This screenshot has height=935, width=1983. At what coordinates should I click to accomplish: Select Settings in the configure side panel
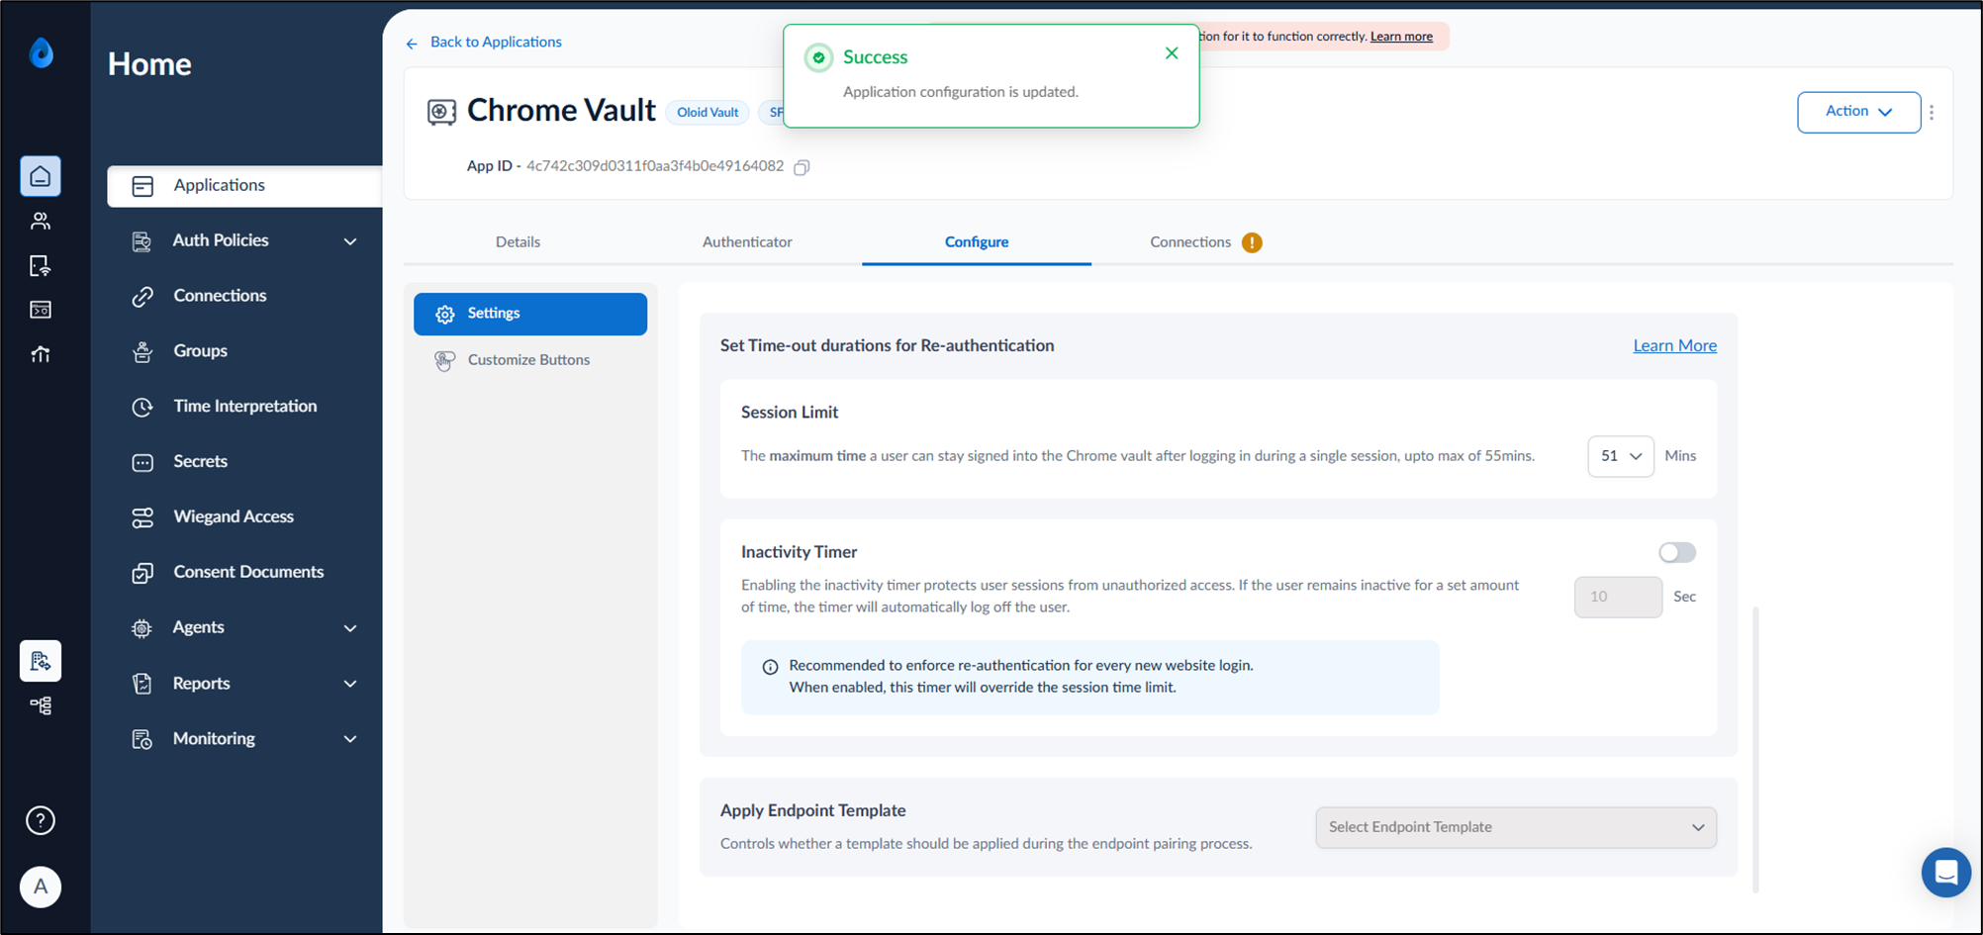click(530, 314)
